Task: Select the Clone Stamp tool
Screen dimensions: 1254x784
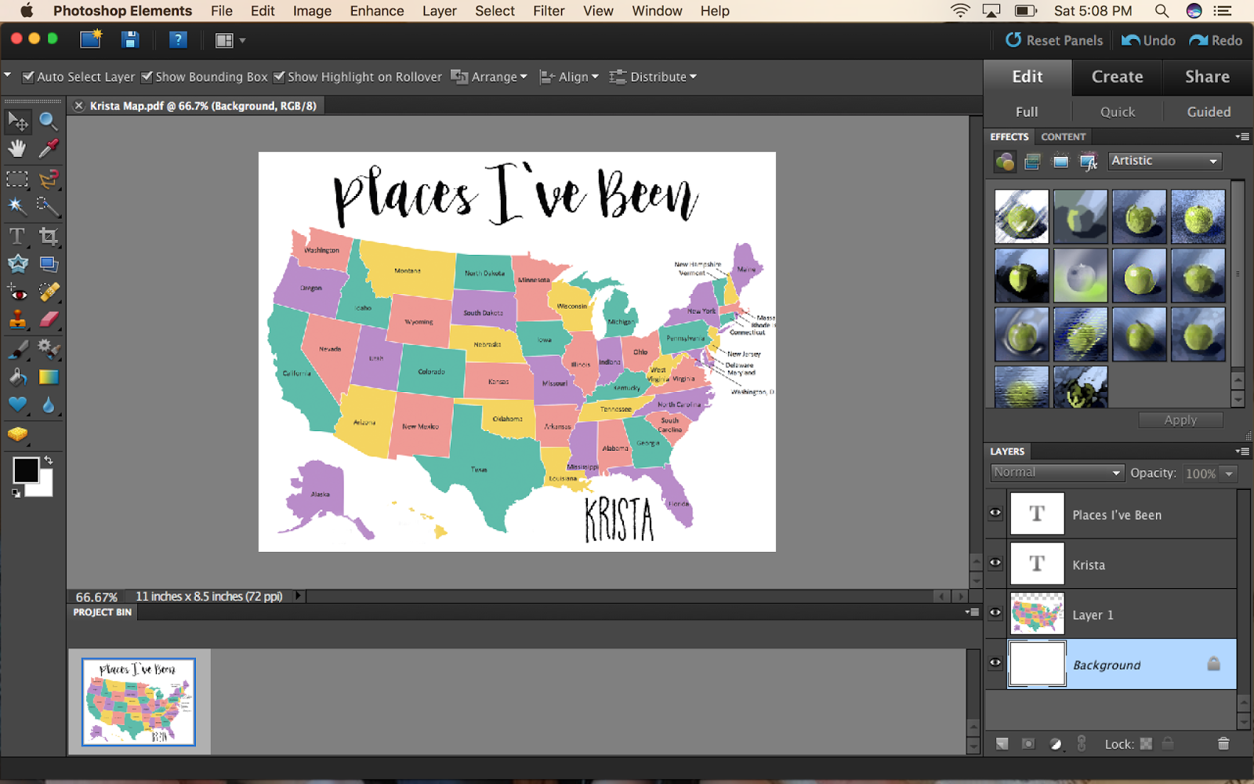Action: coord(17,321)
